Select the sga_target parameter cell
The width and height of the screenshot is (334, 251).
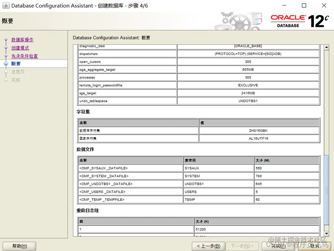point(127,93)
